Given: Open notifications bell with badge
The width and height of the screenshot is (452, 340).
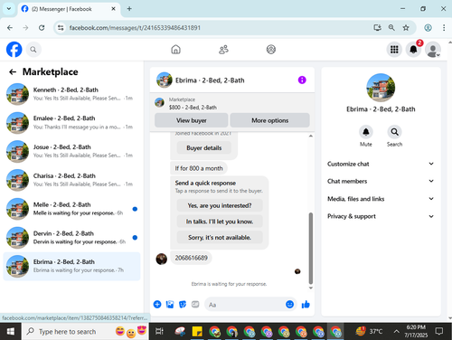Looking at the screenshot, I should [413, 50].
